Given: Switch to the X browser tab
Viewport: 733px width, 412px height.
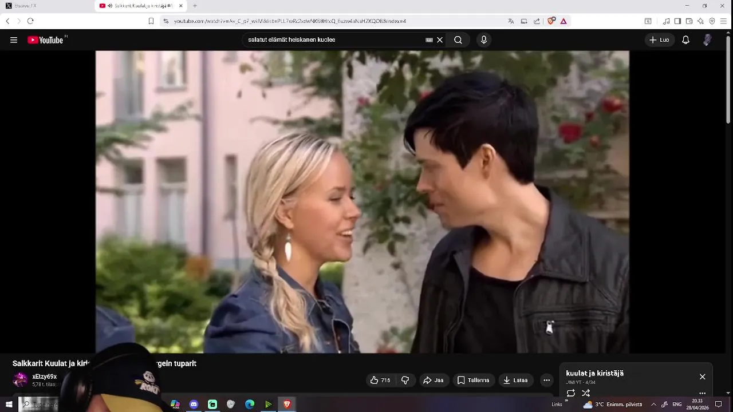Looking at the screenshot, I should tap(48, 6).
